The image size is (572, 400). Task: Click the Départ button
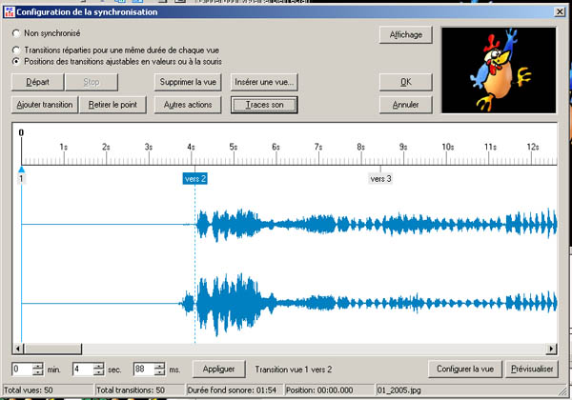click(x=37, y=82)
